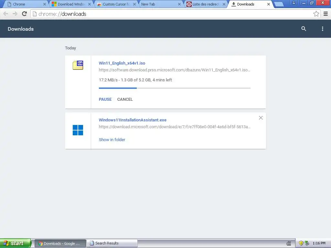331x248 pixels.
Task: Cancel the Win11 ISO download
Action: (x=125, y=99)
